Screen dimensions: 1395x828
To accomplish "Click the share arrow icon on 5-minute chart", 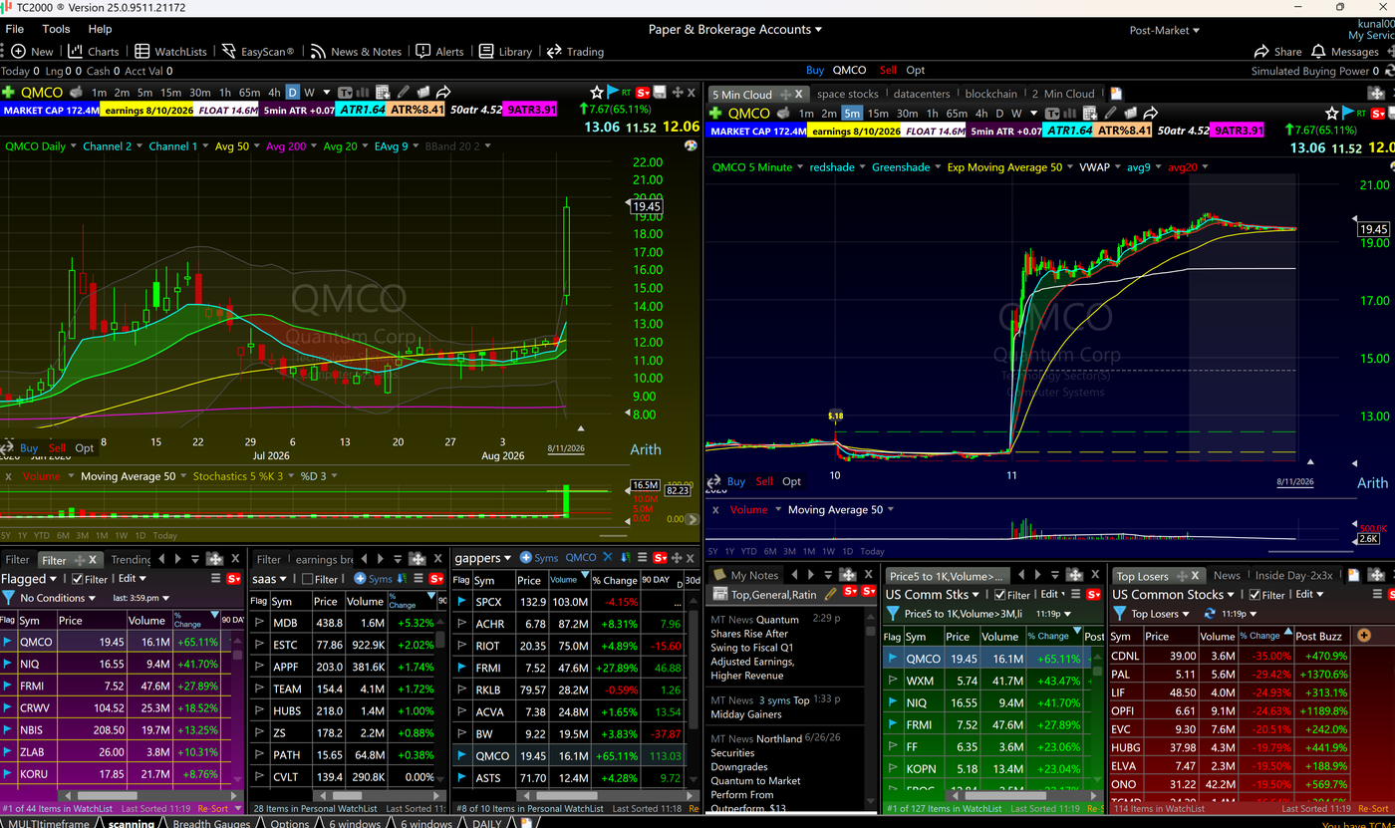I will point(1150,114).
